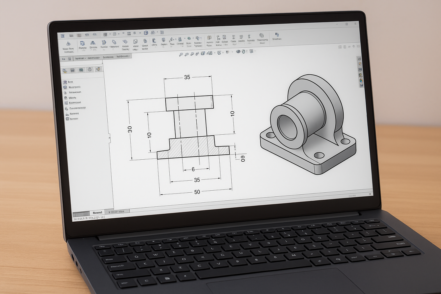Viewport: 441px width, 294px height.
Task: Click the green globe icon in the ribbon
Action: pyautogui.click(x=189, y=38)
